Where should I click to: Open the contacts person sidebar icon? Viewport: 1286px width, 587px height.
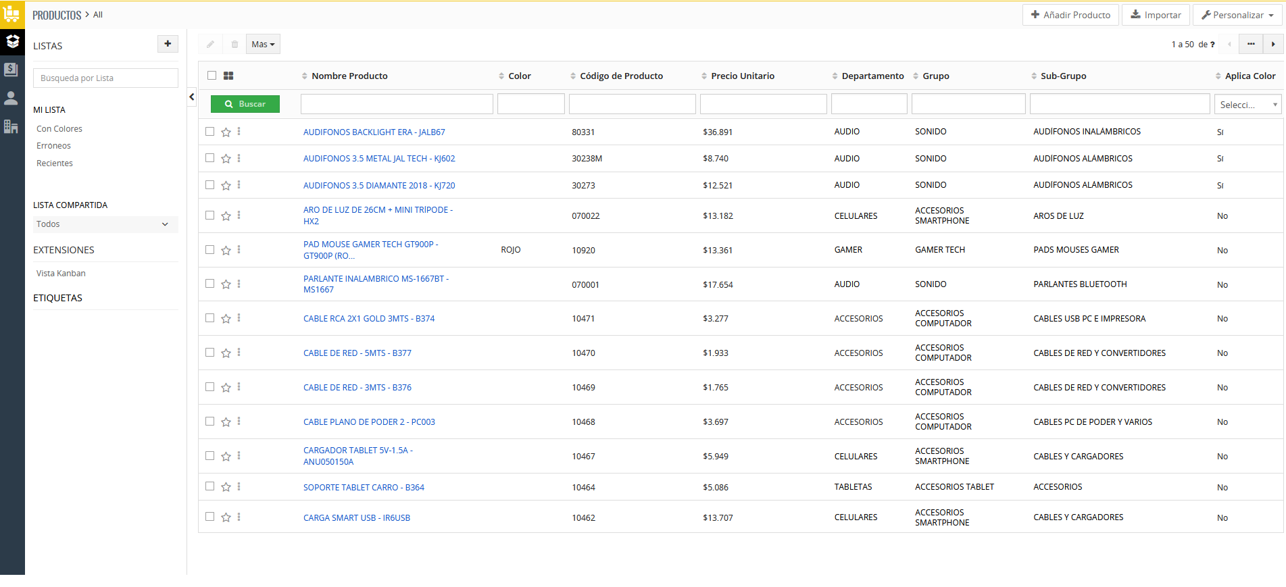[x=11, y=98]
